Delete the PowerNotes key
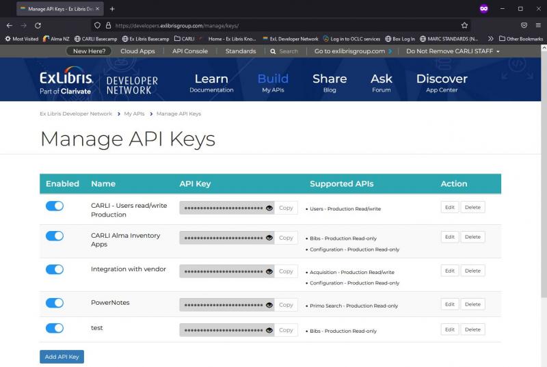547x367 pixels. 472,304
